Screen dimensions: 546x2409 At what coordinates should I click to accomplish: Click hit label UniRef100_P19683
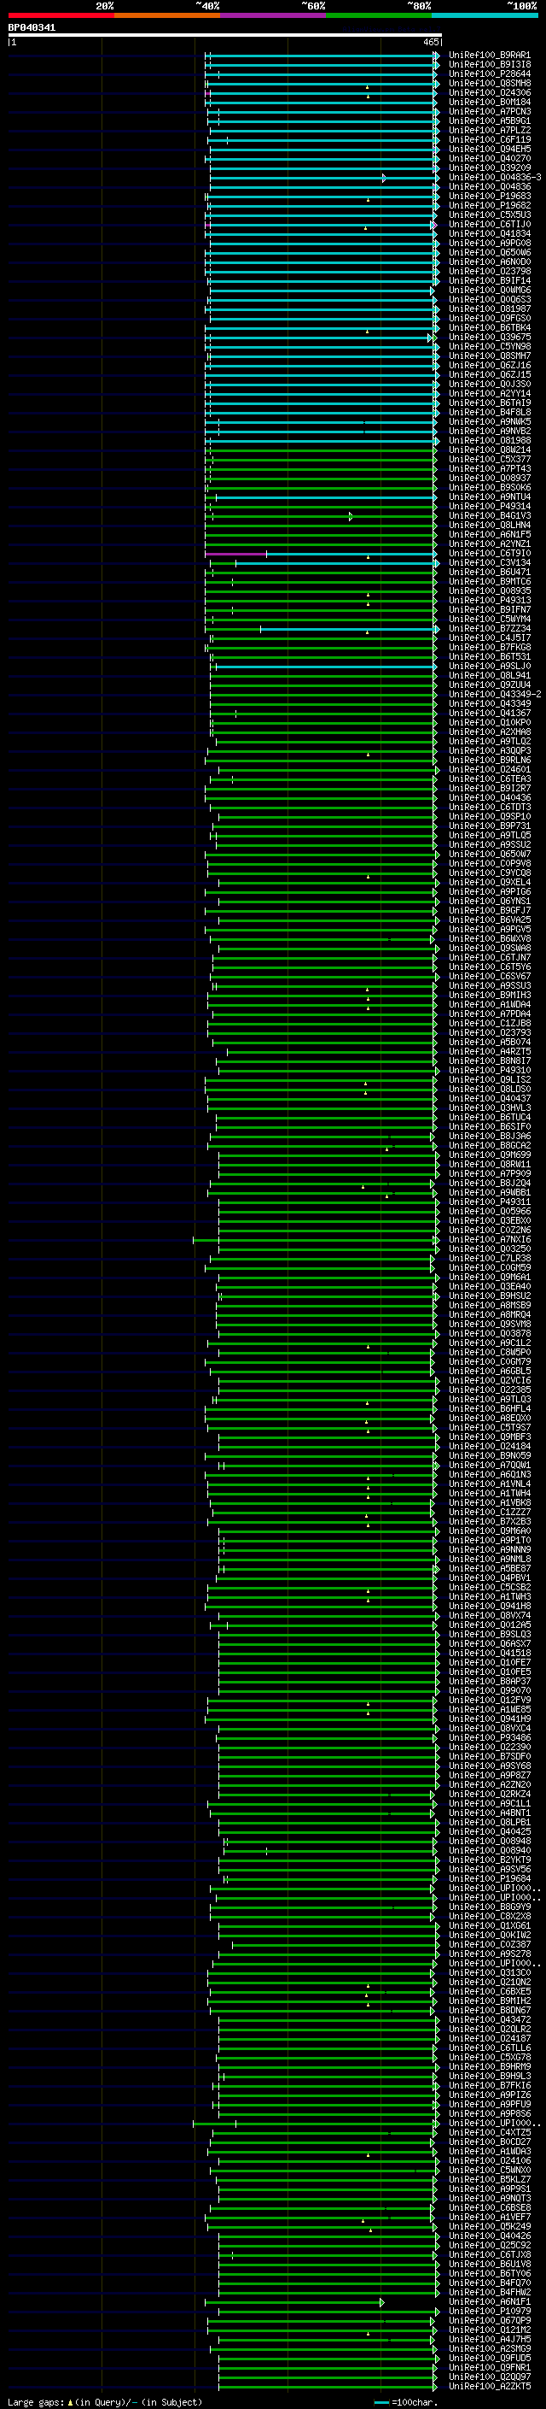(489, 197)
